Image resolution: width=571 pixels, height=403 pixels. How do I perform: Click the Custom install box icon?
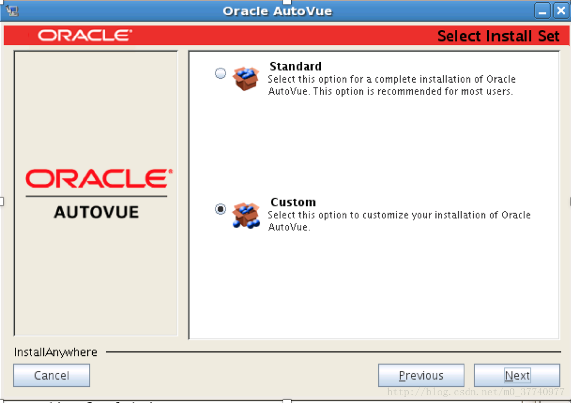click(246, 215)
